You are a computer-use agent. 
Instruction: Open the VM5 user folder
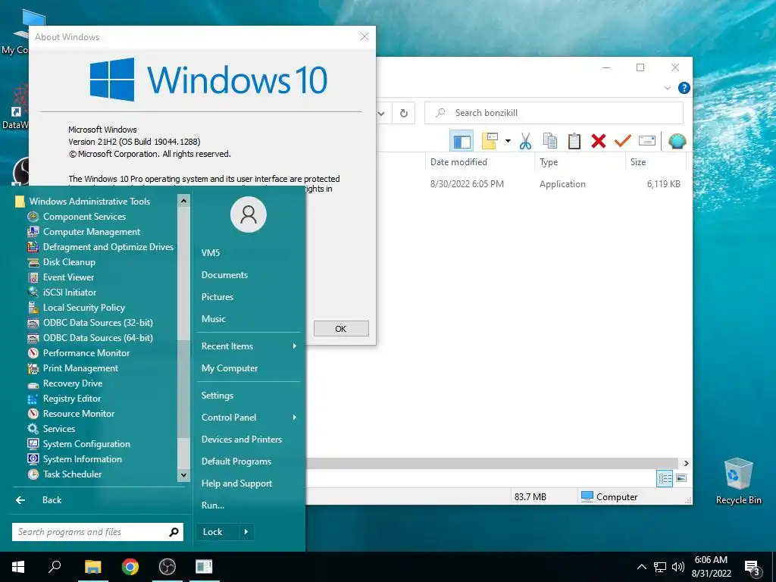(x=211, y=253)
